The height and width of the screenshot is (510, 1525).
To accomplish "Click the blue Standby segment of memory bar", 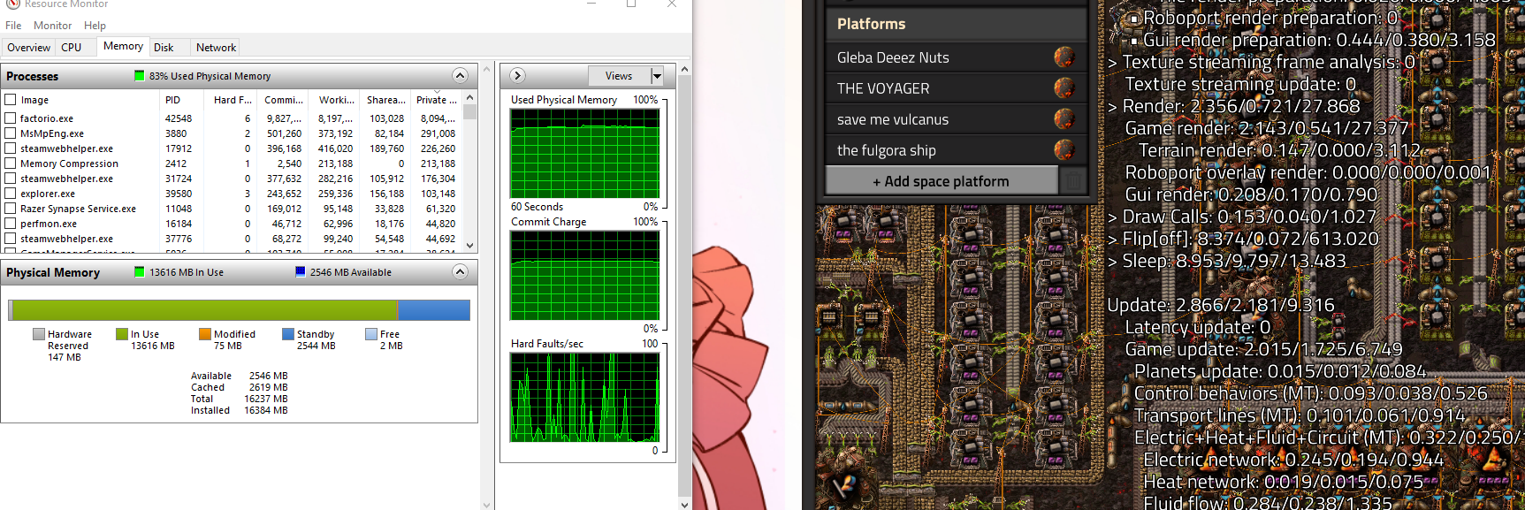I will [x=434, y=310].
